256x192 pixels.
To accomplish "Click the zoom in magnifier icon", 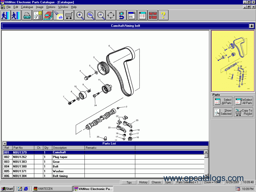I will pos(79,15).
